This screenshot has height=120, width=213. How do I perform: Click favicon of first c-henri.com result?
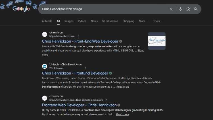pos(45,34)
